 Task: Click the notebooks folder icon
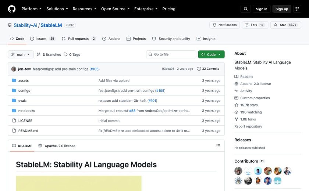[14, 111]
